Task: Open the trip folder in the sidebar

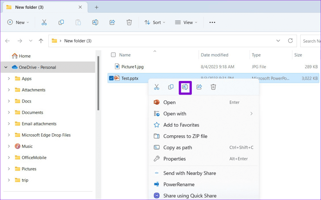Action: click(25, 180)
